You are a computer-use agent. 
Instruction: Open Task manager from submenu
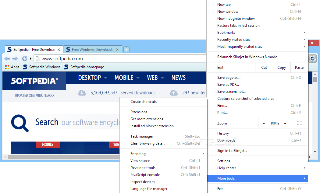pos(163,136)
